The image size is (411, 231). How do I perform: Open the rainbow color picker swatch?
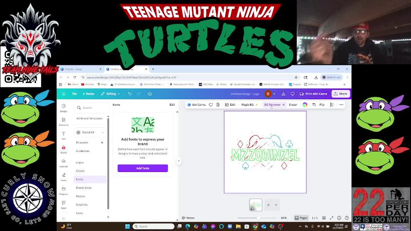[x=305, y=105]
